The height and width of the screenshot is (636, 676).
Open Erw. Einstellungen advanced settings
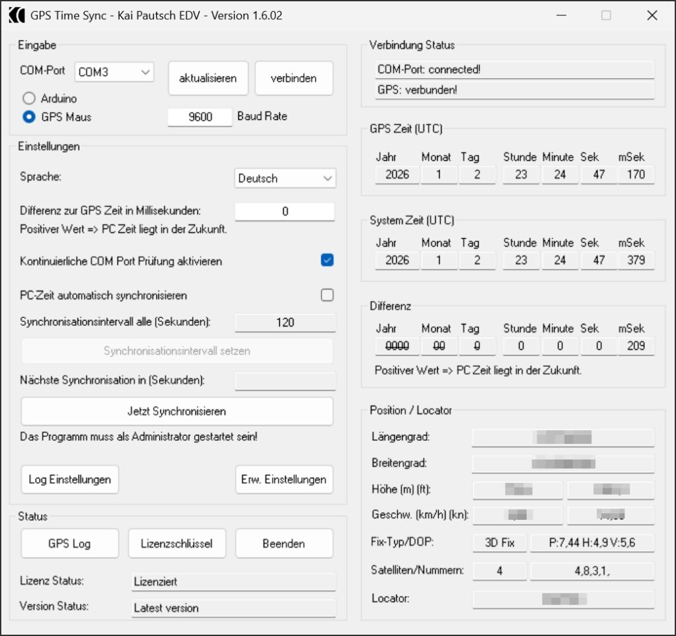coord(284,480)
